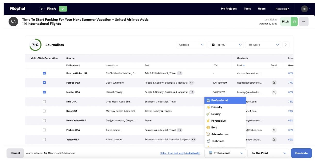Image resolution: width=320 pixels, height=164 pixels.
Task: Click the Multi-Pitch Generation column header
Action: [x=44, y=58]
